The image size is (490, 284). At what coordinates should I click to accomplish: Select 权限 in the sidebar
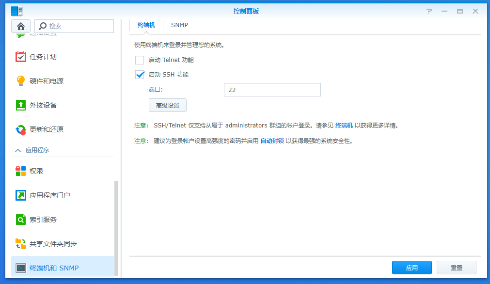click(x=36, y=171)
